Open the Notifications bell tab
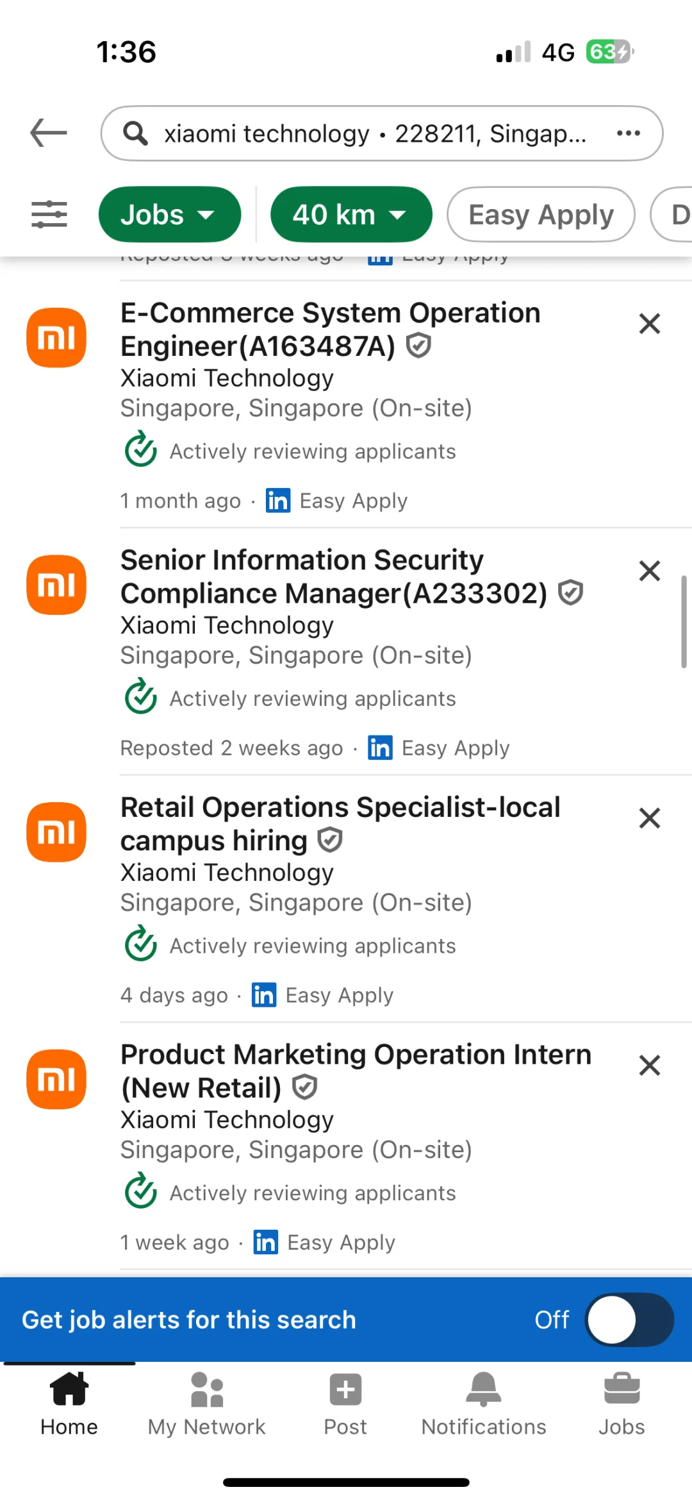 (x=484, y=1390)
